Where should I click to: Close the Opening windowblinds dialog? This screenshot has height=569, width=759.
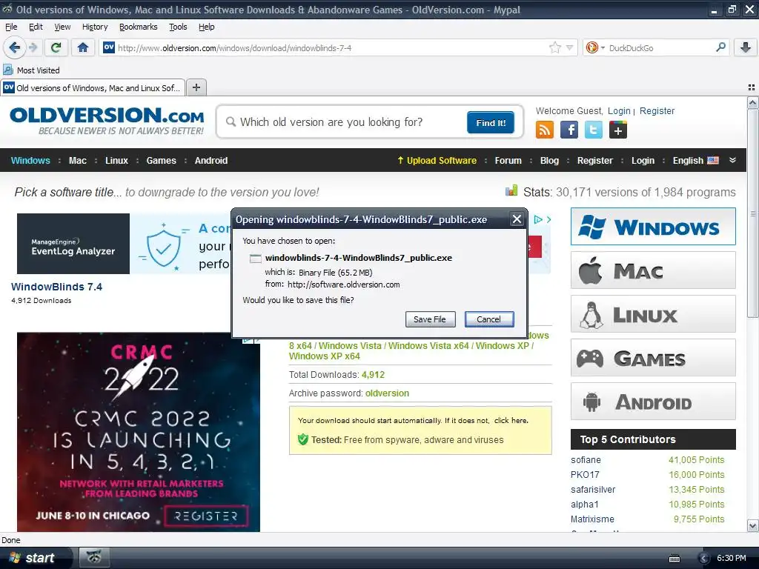coord(517,219)
